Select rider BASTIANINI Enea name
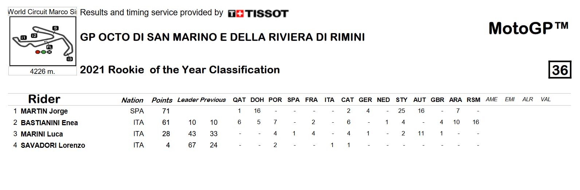 (49, 123)
